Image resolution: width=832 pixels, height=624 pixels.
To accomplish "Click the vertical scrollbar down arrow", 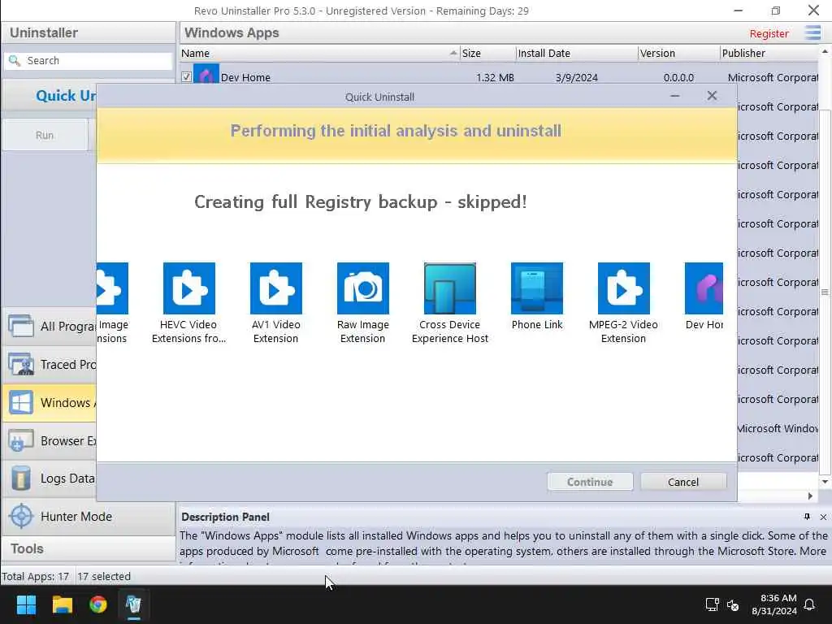I will (x=825, y=482).
